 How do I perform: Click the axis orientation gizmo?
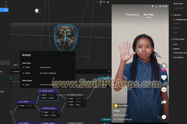[x=101, y=3]
